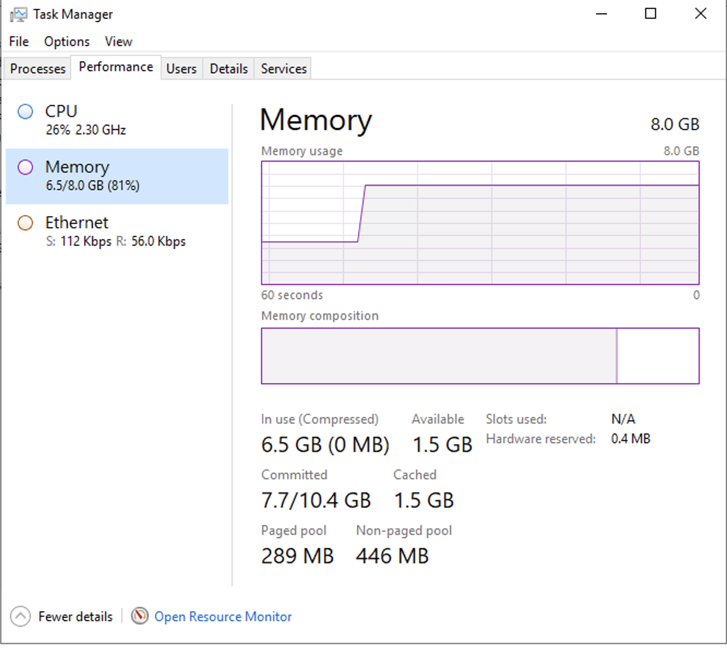Viewport: 727px width, 654px height.
Task: Click the Memory composition bar
Action: click(480, 356)
